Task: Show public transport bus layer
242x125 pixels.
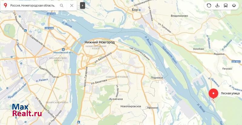Action: [x=226, y=6]
